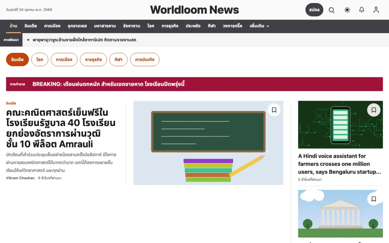Screen dimensions: 389x243
Task: Open author Vikram Chauhan's page
Action: coord(20,178)
